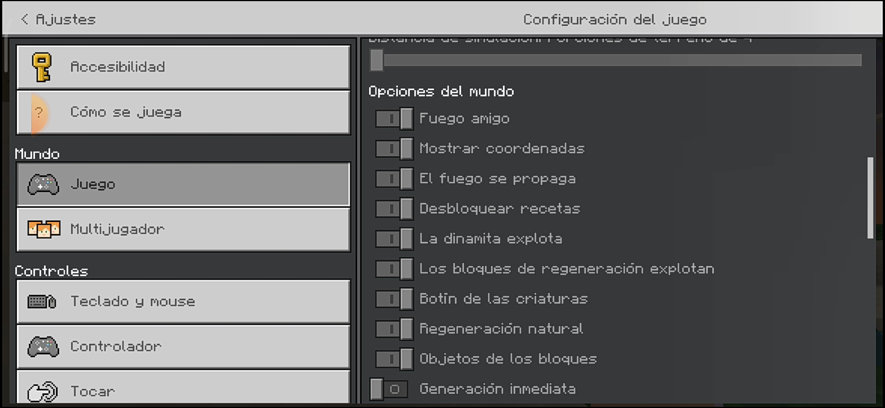Open Teclado y mouse settings
885x408 pixels.
pyautogui.click(x=183, y=301)
